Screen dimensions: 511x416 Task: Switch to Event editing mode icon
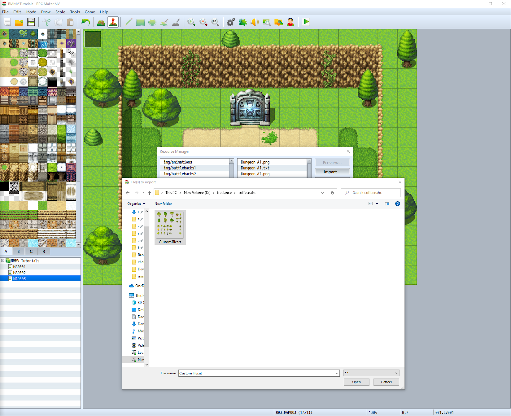pyautogui.click(x=113, y=22)
